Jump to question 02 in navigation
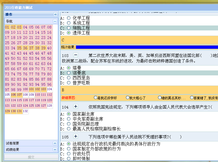 coord(13,27)
